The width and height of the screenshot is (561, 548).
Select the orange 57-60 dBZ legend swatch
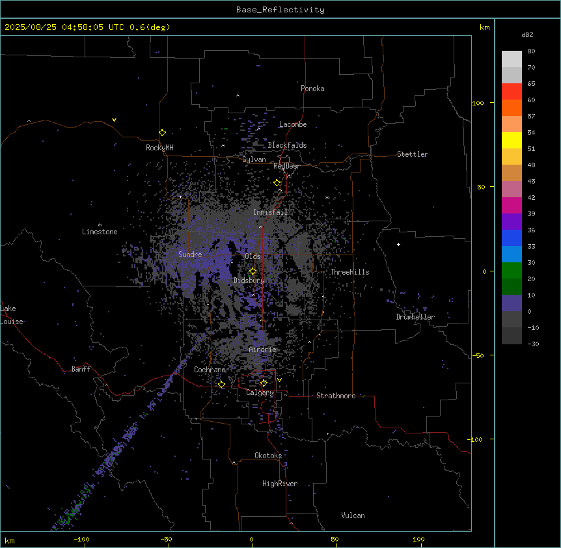coord(512,107)
